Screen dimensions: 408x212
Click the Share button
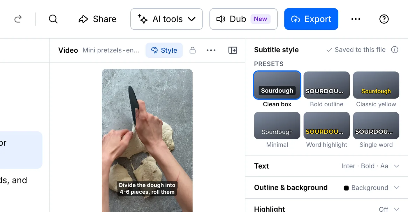(97, 19)
